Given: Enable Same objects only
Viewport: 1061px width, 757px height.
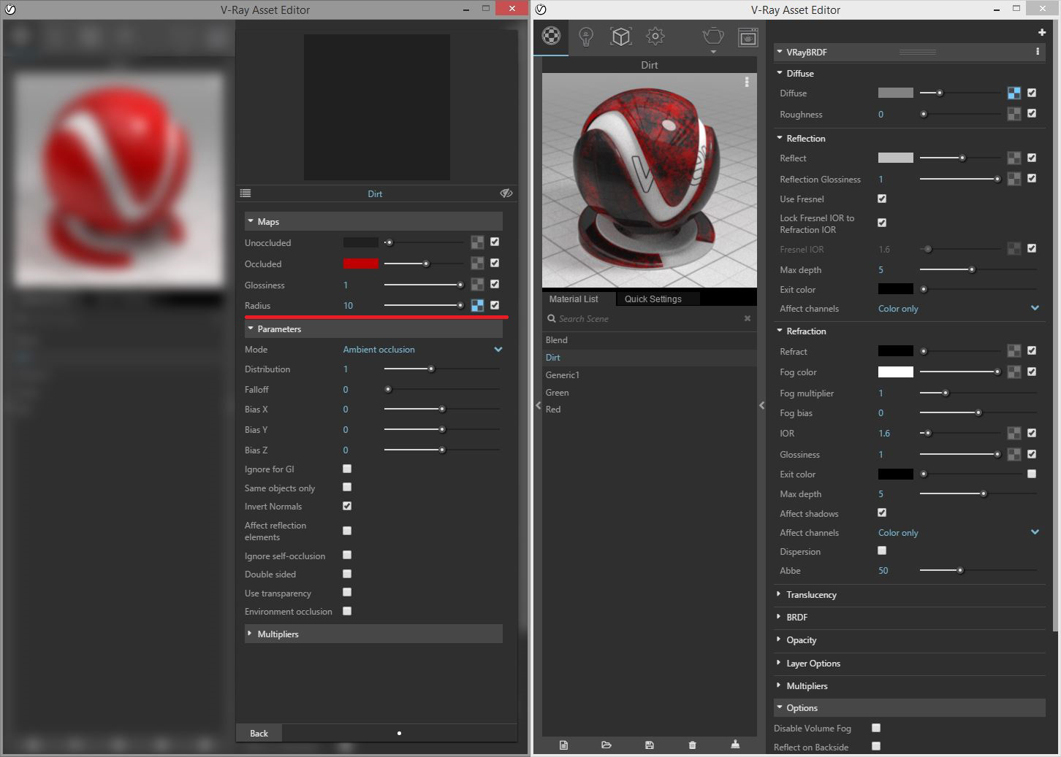Looking at the screenshot, I should coord(347,487).
